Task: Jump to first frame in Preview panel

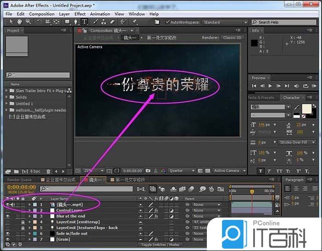Action: pyautogui.click(x=254, y=86)
